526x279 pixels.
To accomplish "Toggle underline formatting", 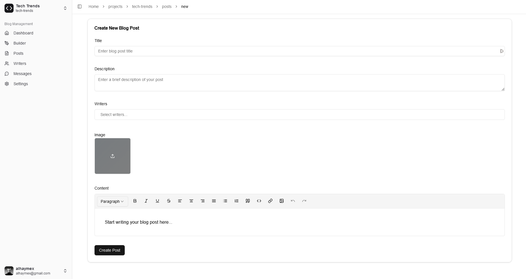I will click(x=157, y=201).
